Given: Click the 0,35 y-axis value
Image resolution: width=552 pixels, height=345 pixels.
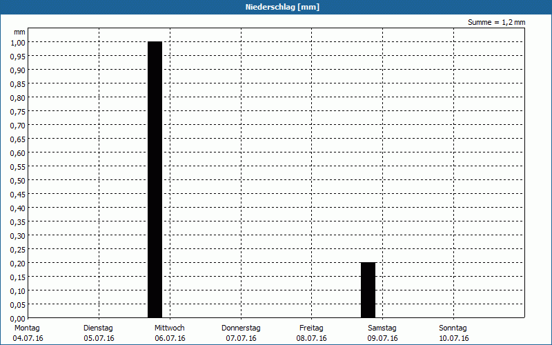Looking at the screenshot, I should tap(18, 222).
